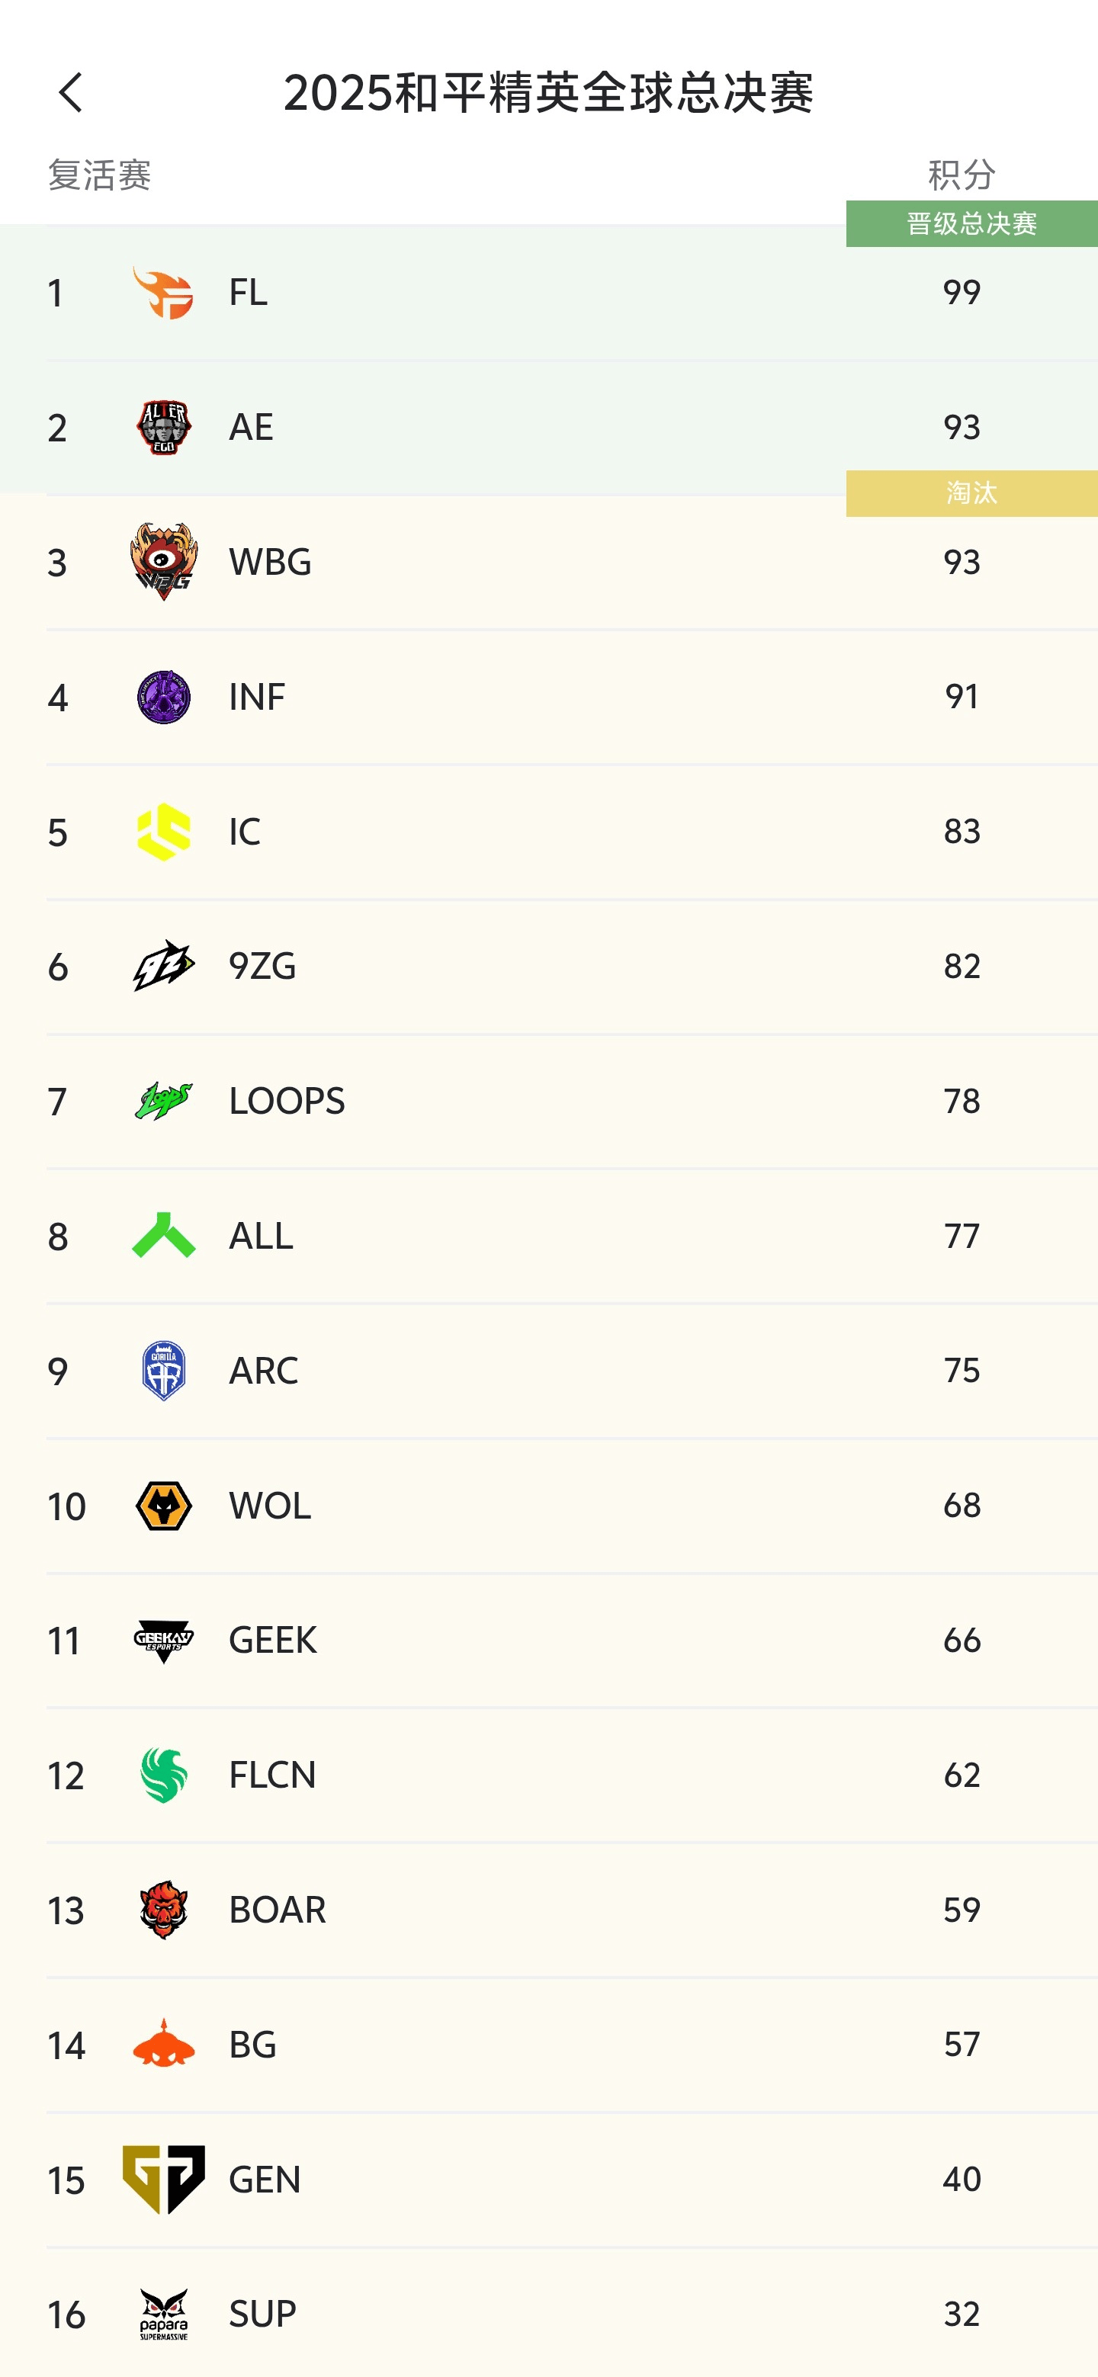Tap the WBG team logo

(x=163, y=562)
